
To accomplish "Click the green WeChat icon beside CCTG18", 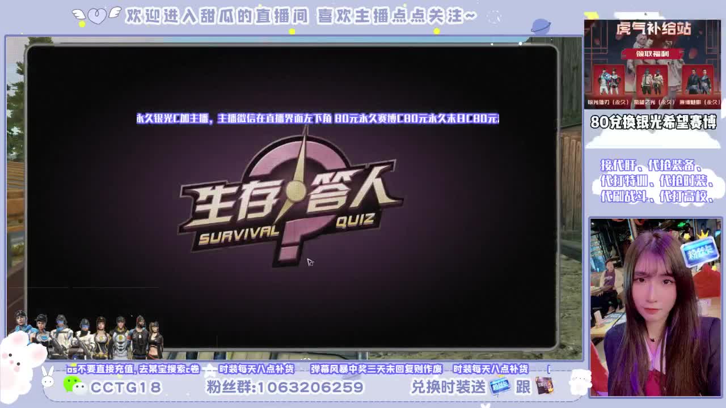I will pos(75,385).
